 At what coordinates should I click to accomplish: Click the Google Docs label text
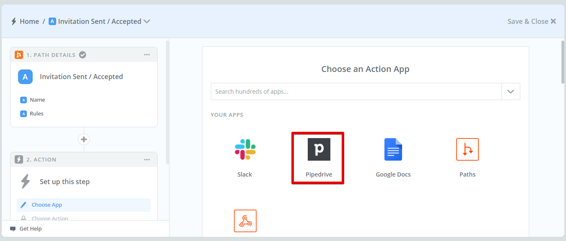(393, 174)
